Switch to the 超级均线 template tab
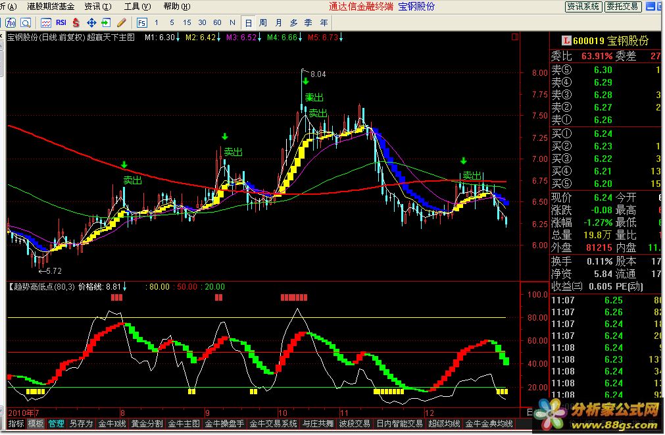 444,424
